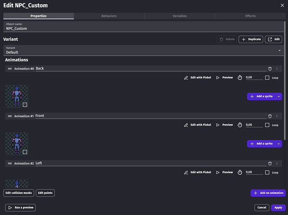Delete the Front animation with trash icon
Screen dimensions: 288x215
[270, 116]
